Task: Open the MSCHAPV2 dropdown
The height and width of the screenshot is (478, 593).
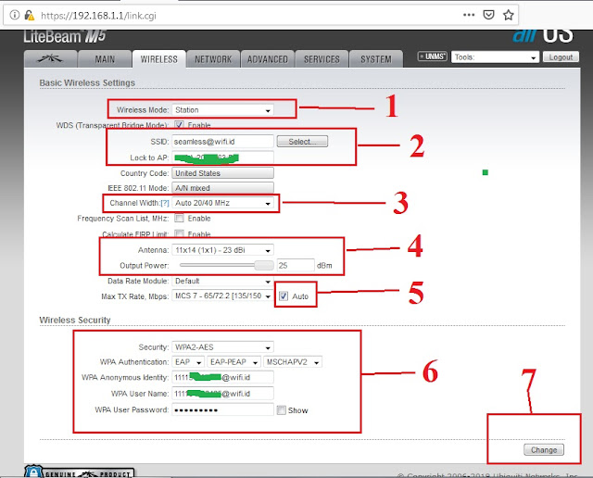Action: pyautogui.click(x=293, y=362)
